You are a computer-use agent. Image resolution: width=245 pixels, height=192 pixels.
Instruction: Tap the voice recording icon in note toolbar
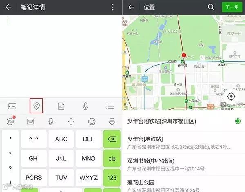(x=85, y=106)
